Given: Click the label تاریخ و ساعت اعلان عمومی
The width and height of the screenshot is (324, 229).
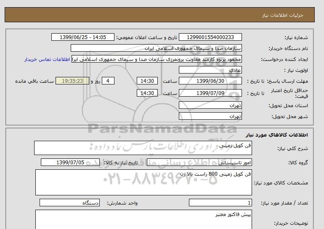Looking at the screenshot, I should [x=147, y=37].
